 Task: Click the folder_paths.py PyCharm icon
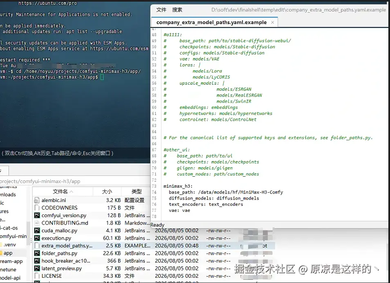37,253
